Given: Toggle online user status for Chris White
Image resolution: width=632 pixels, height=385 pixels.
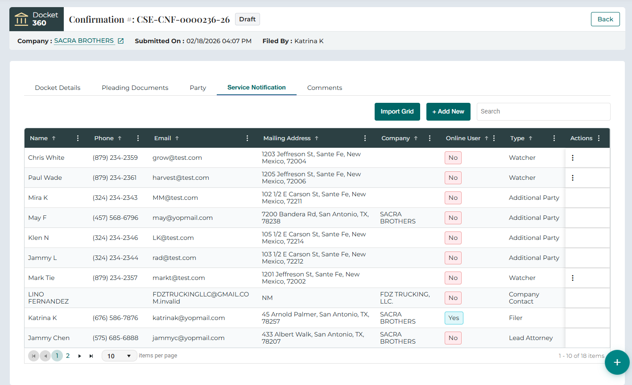Looking at the screenshot, I should 453,158.
